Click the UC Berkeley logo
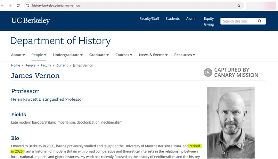This screenshot has width=278, height=159. (31, 21)
